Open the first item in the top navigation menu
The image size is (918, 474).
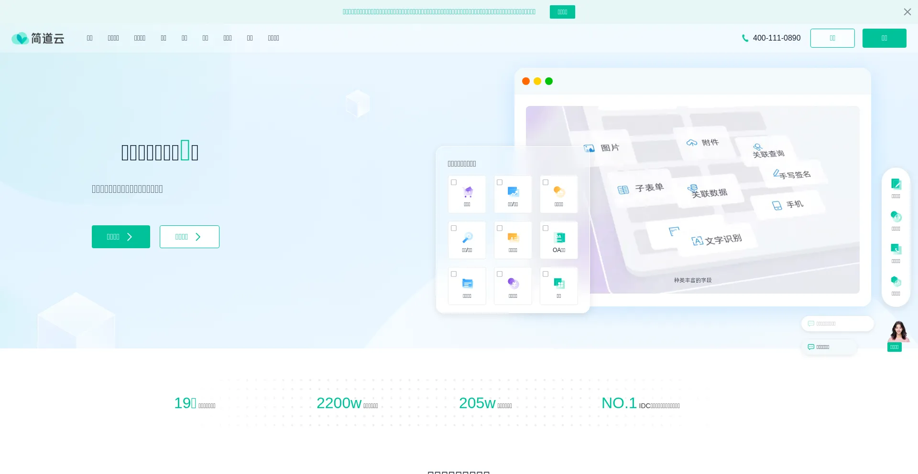(x=89, y=38)
